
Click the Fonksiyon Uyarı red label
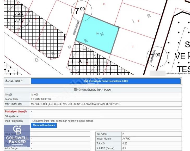pyautogui.click(x=16, y=111)
